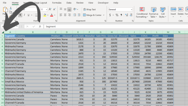This screenshot has height=106, width=188.
Task: Click the Insert Function fx icon
Action: point(40,26)
